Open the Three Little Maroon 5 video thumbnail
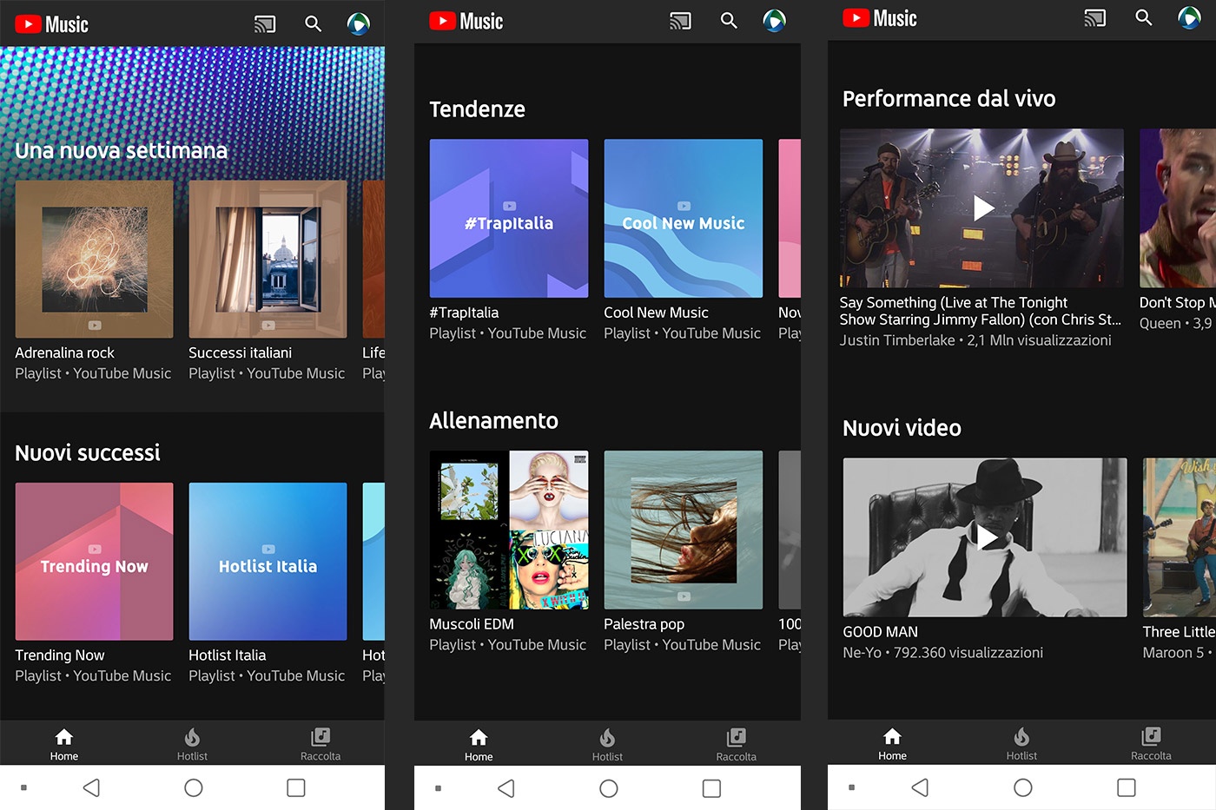The height and width of the screenshot is (810, 1216). click(x=1180, y=537)
